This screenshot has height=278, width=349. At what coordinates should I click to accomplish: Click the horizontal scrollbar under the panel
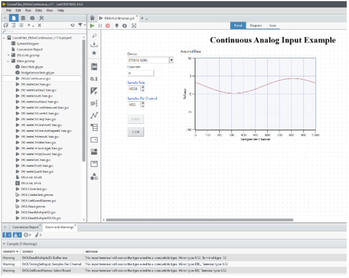point(198,220)
